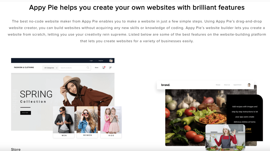Click the Search products field
Screen dimensions: 270x151
coord(75,68)
